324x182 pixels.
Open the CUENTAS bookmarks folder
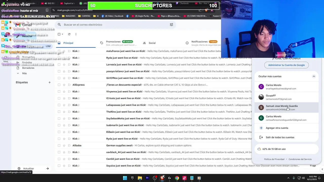[84, 16]
